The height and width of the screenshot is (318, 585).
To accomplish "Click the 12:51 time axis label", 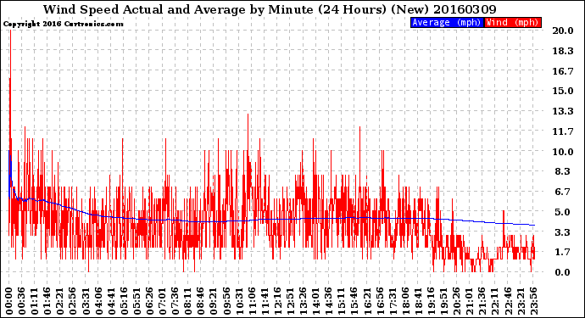I will [x=289, y=301].
